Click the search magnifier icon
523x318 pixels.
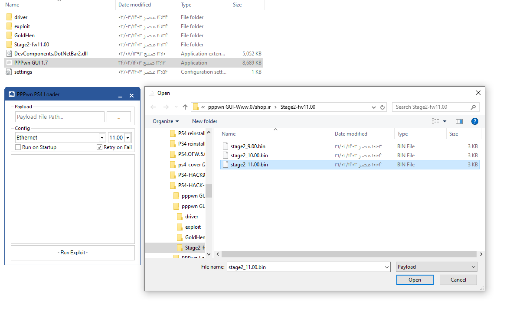pyautogui.click(x=473, y=107)
